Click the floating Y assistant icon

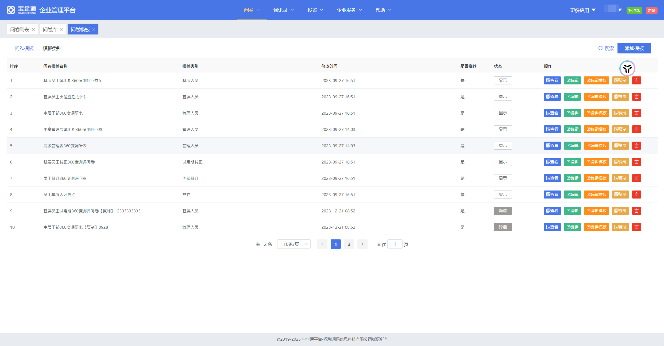[627, 68]
